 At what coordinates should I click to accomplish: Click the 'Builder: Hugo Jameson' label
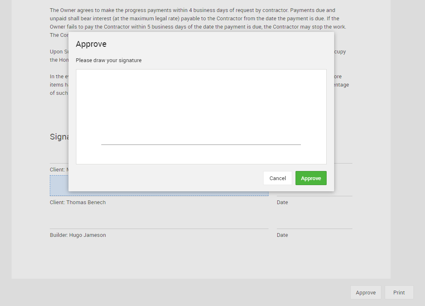click(x=78, y=235)
